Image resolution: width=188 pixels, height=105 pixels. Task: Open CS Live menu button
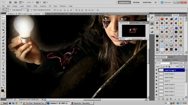(166, 2)
